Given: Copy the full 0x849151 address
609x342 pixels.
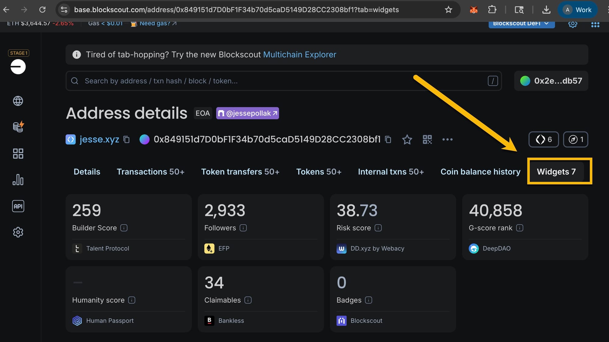Looking at the screenshot, I should [388, 140].
